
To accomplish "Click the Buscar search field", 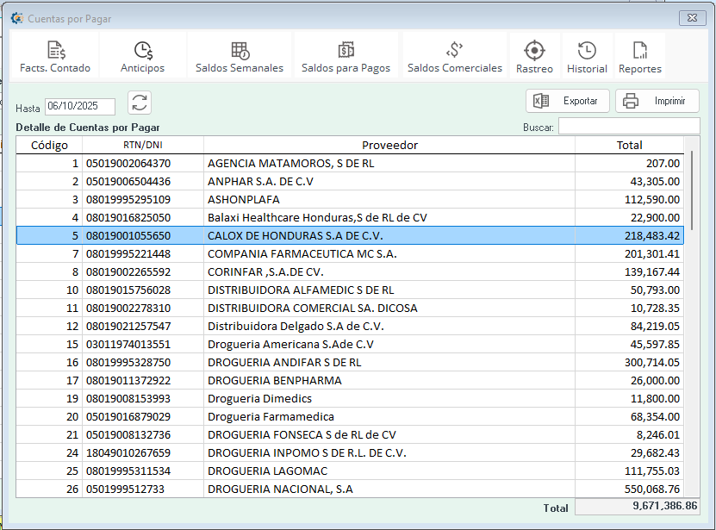I will coord(628,127).
